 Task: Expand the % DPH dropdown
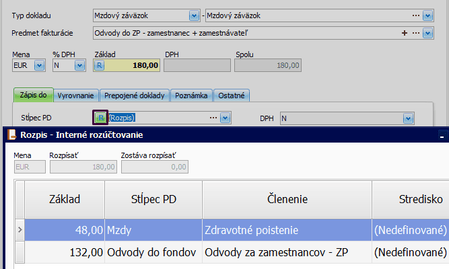click(x=79, y=65)
